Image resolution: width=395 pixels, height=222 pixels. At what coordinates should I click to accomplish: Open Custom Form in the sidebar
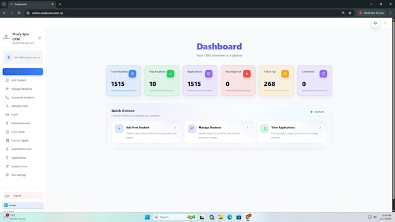point(23,166)
